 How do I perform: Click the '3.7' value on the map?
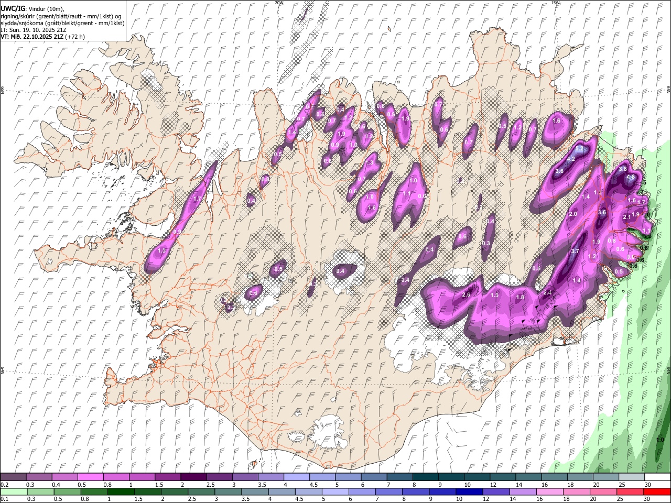575,251
